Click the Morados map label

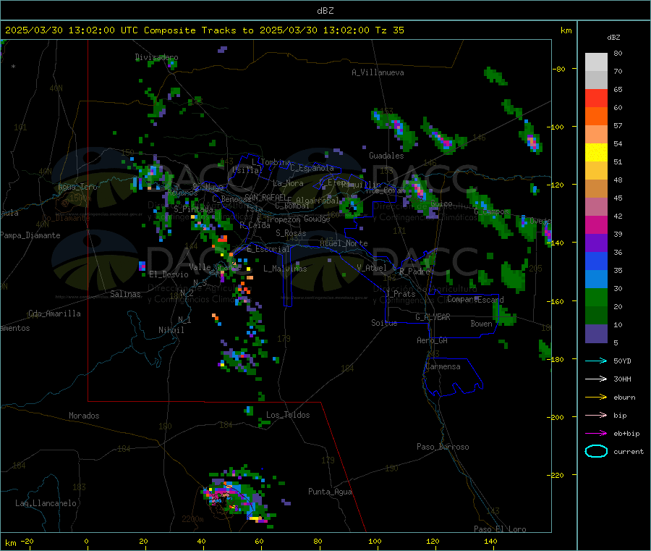(85, 416)
